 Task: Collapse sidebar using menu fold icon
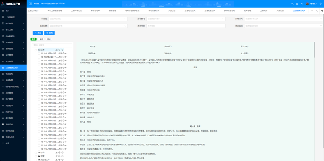[x=30, y=4]
